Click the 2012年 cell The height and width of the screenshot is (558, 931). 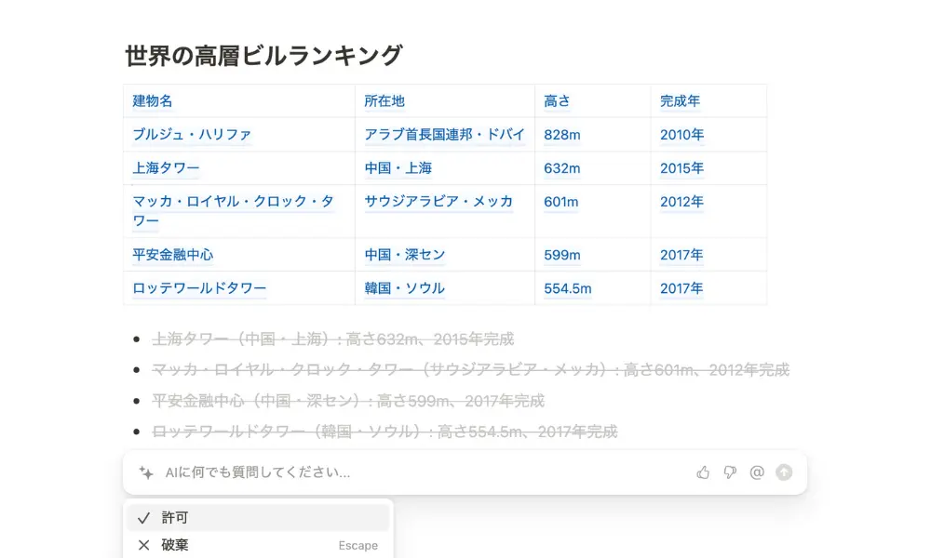point(708,211)
